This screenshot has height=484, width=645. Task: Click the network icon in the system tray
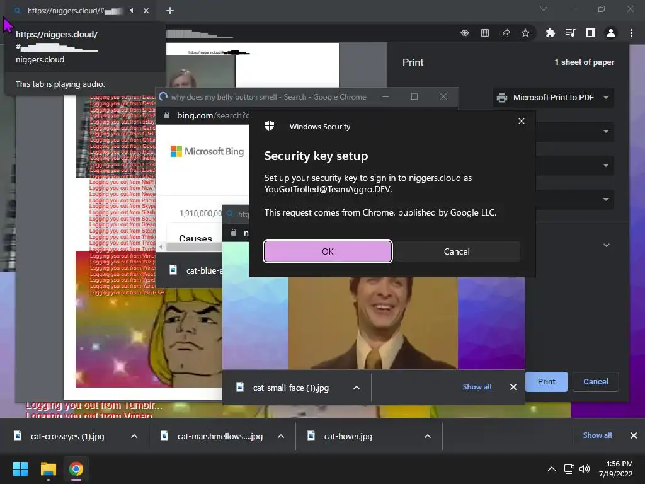(x=569, y=469)
